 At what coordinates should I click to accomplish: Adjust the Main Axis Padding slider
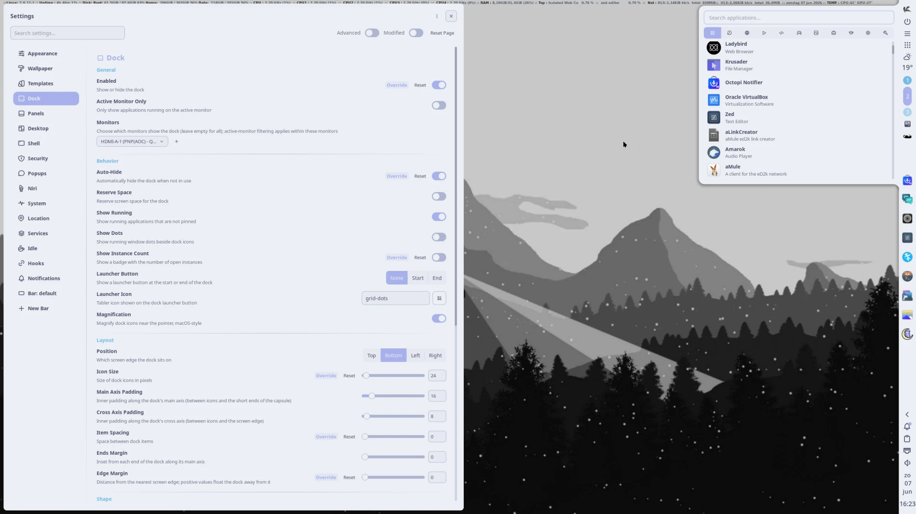[393, 396]
